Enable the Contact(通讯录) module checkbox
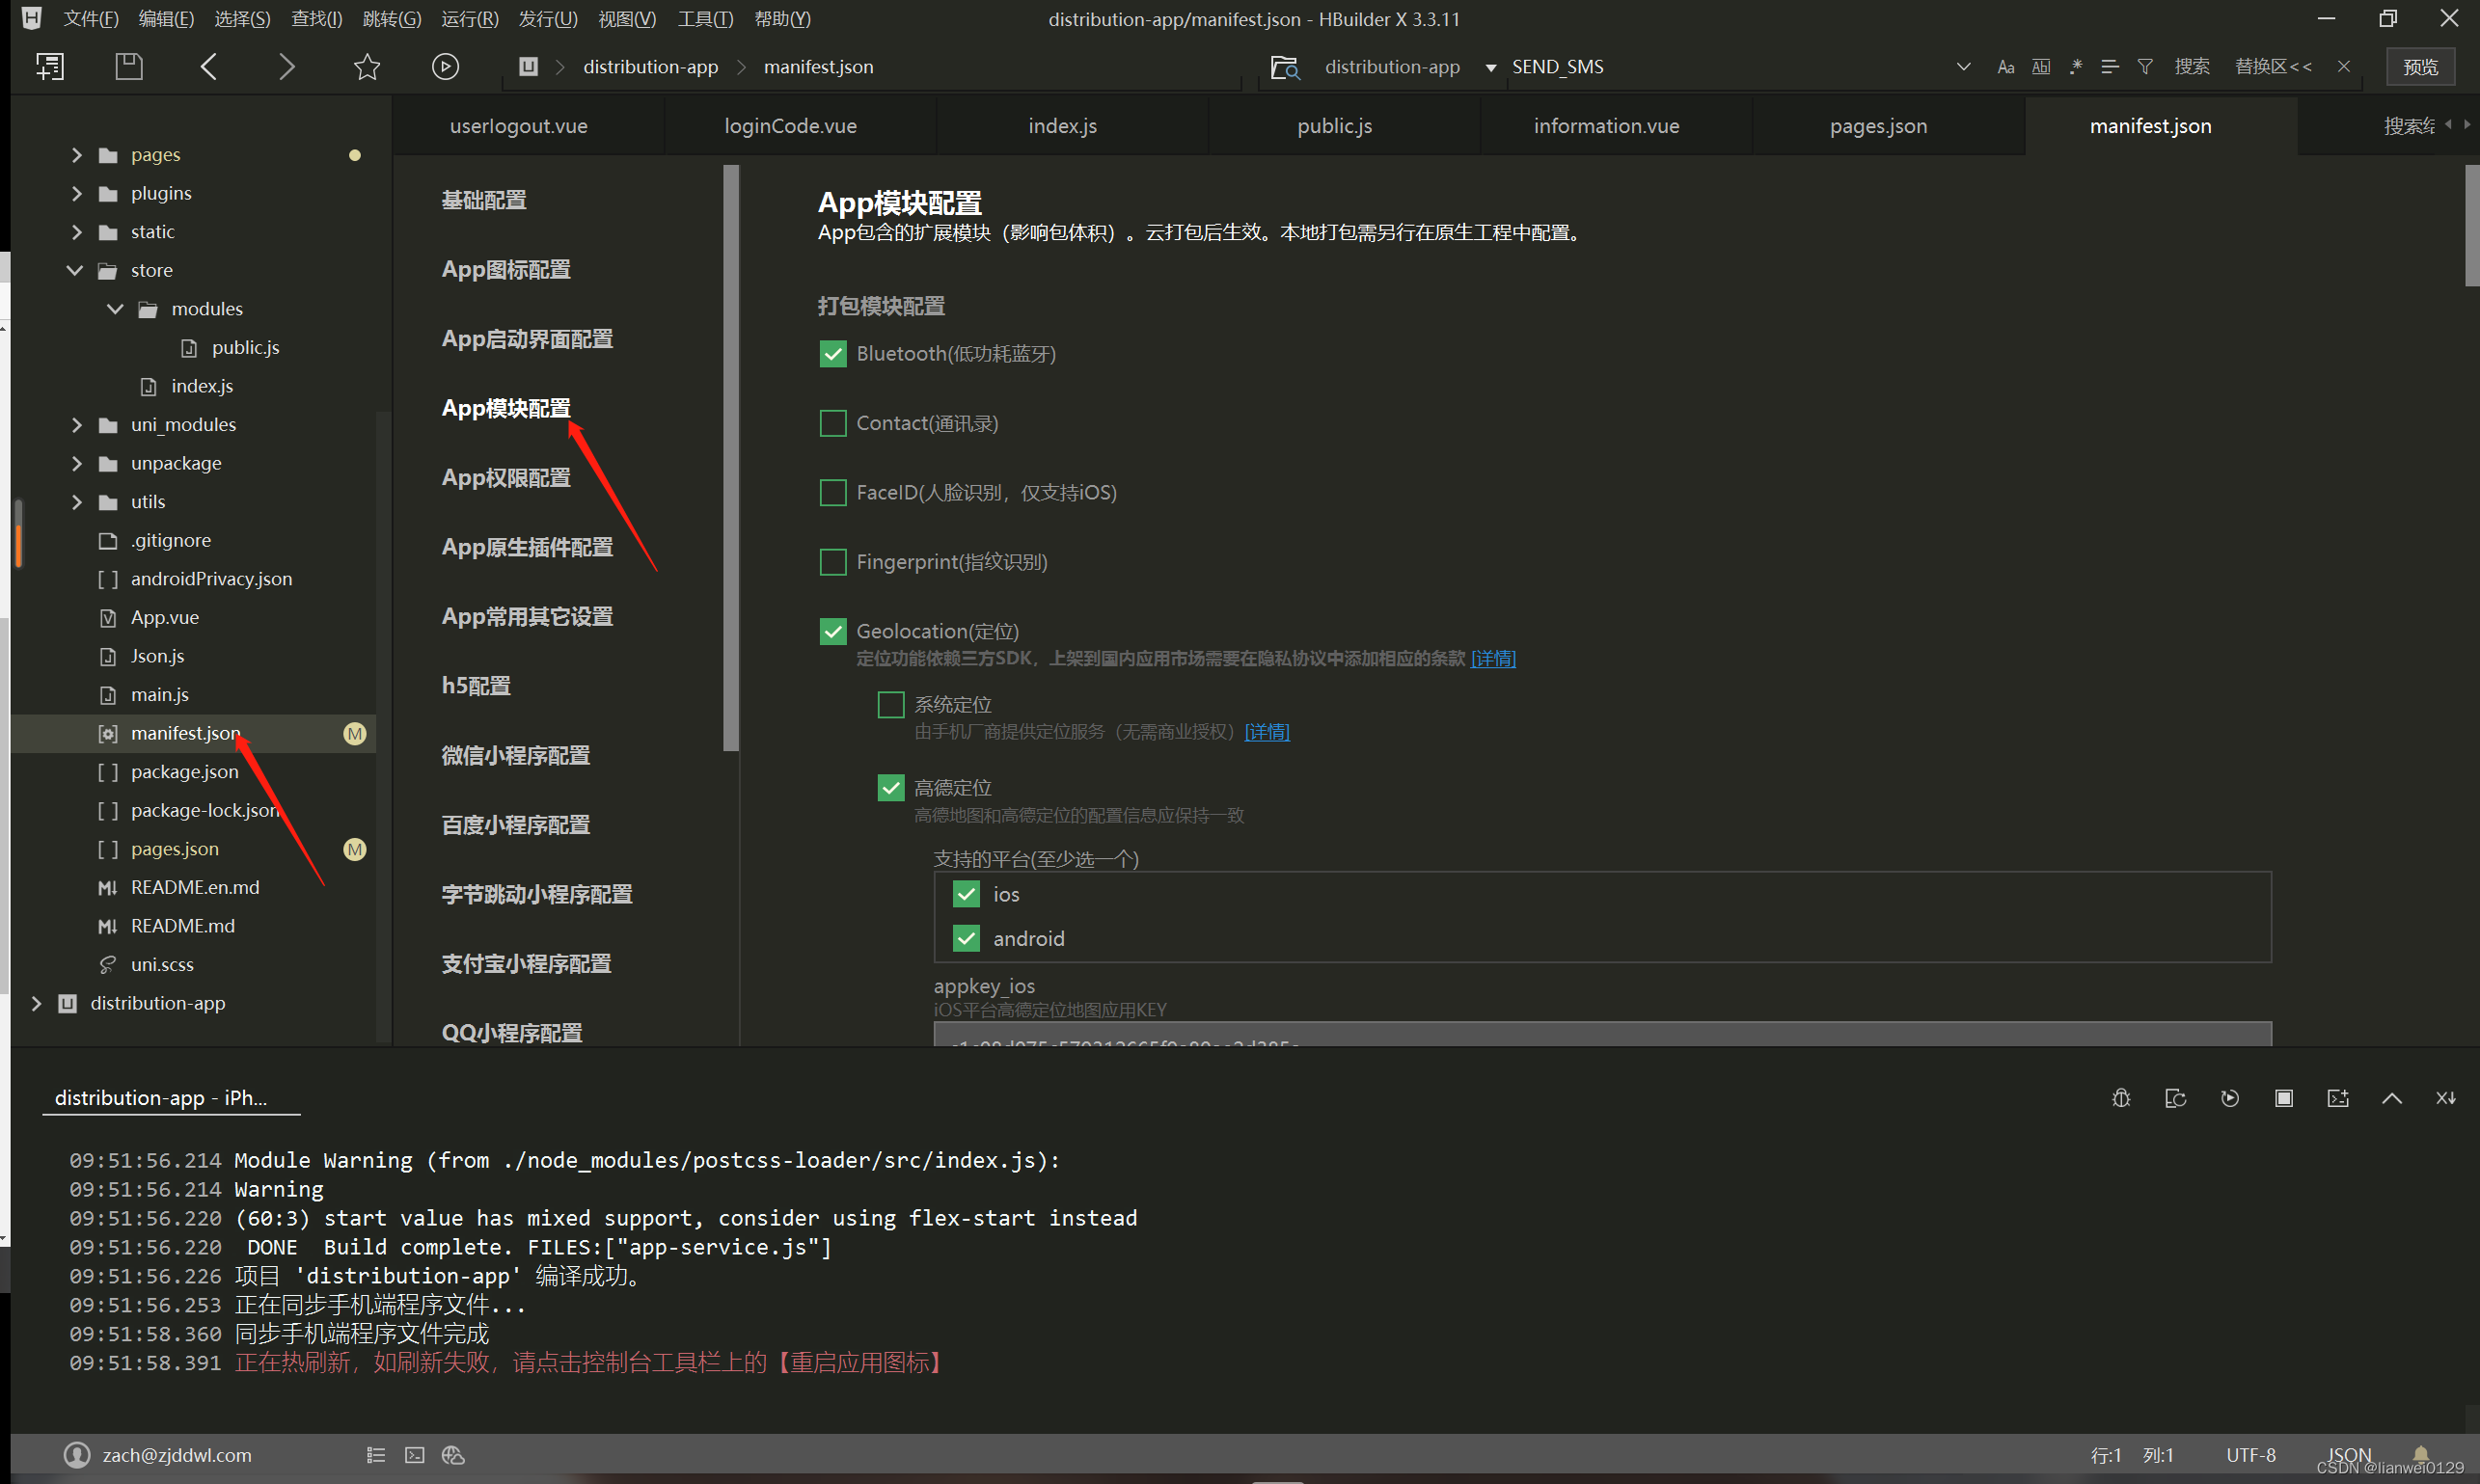Screen dimensions: 2480x1484 [x=832, y=423]
